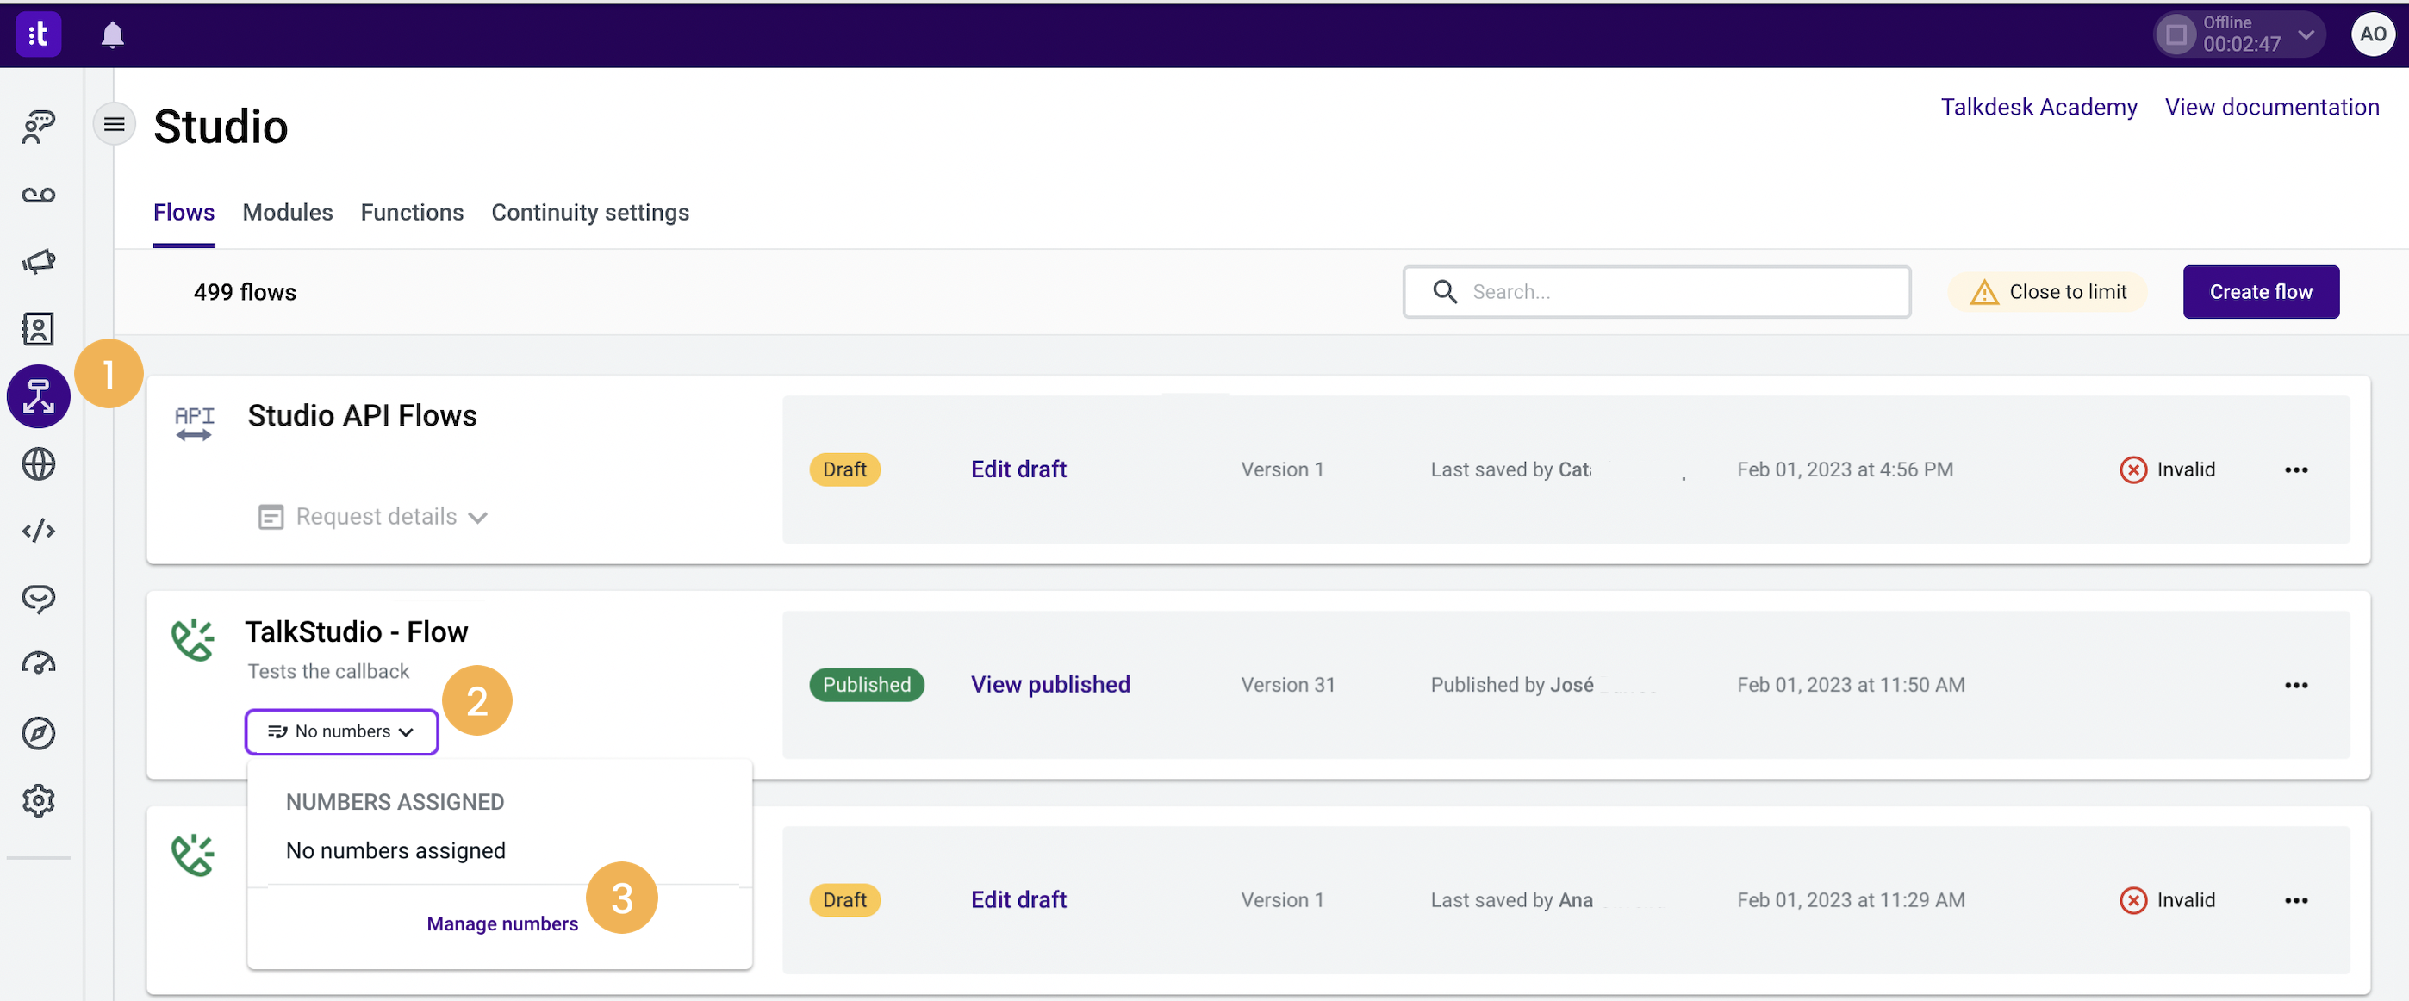Viewport: 2409px width, 1001px height.
Task: Expand the Offline status dropdown
Action: [x=2306, y=34]
